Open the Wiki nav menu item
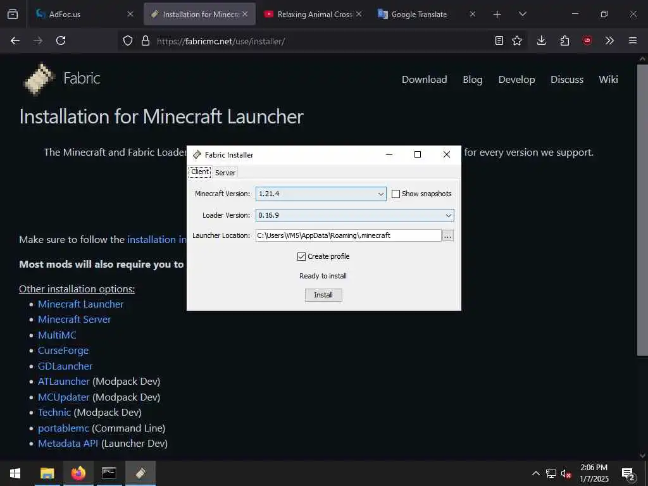648x486 pixels. [x=608, y=79]
